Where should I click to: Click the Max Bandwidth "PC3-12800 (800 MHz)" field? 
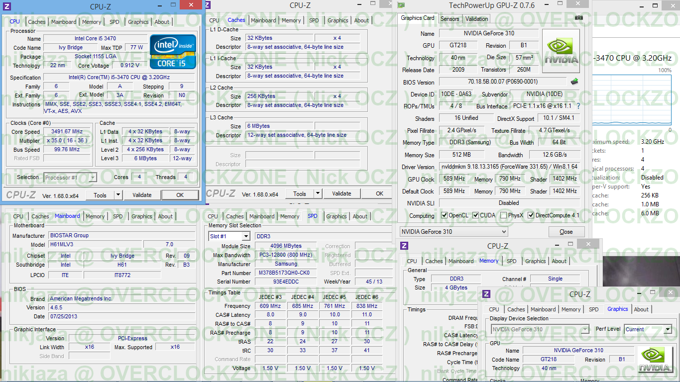click(x=286, y=255)
